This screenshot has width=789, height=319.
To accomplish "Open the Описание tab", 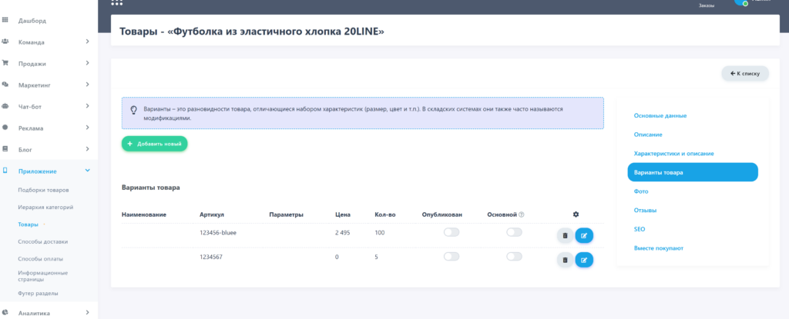I will 647,135.
